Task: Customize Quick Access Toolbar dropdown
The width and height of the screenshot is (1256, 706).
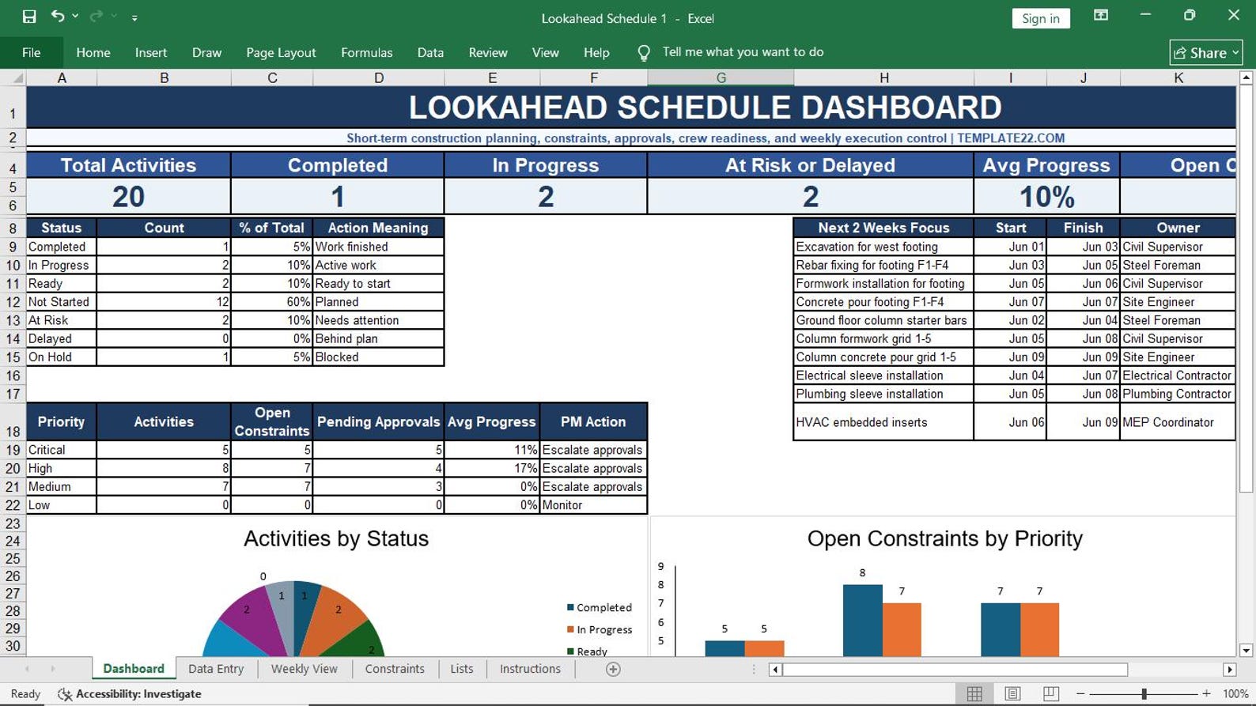Action: point(134,17)
